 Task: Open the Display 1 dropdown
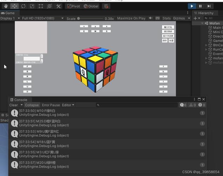coord(9,18)
